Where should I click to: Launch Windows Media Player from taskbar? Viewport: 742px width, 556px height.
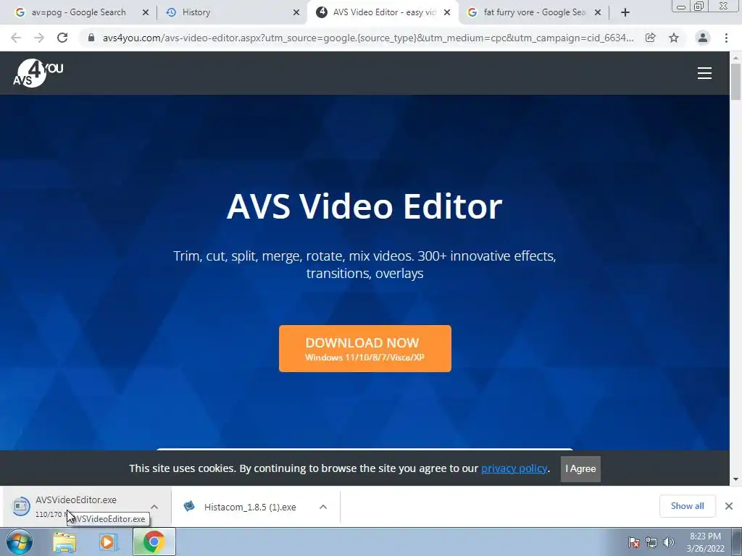point(109,542)
